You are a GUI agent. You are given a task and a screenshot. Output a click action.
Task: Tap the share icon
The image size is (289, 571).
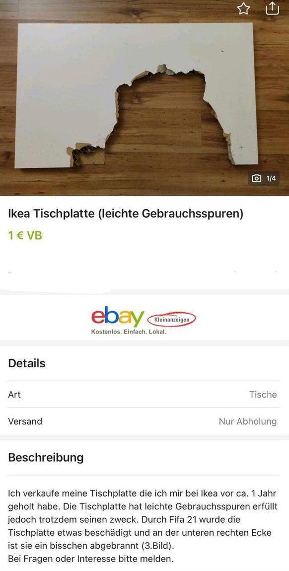tap(272, 8)
